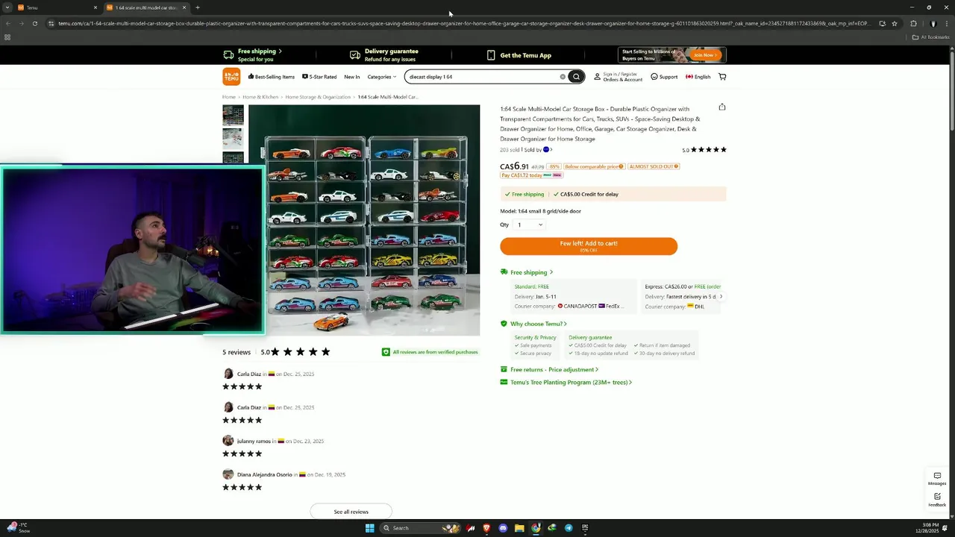Open New In page
The width and height of the screenshot is (955, 537).
[x=352, y=77]
